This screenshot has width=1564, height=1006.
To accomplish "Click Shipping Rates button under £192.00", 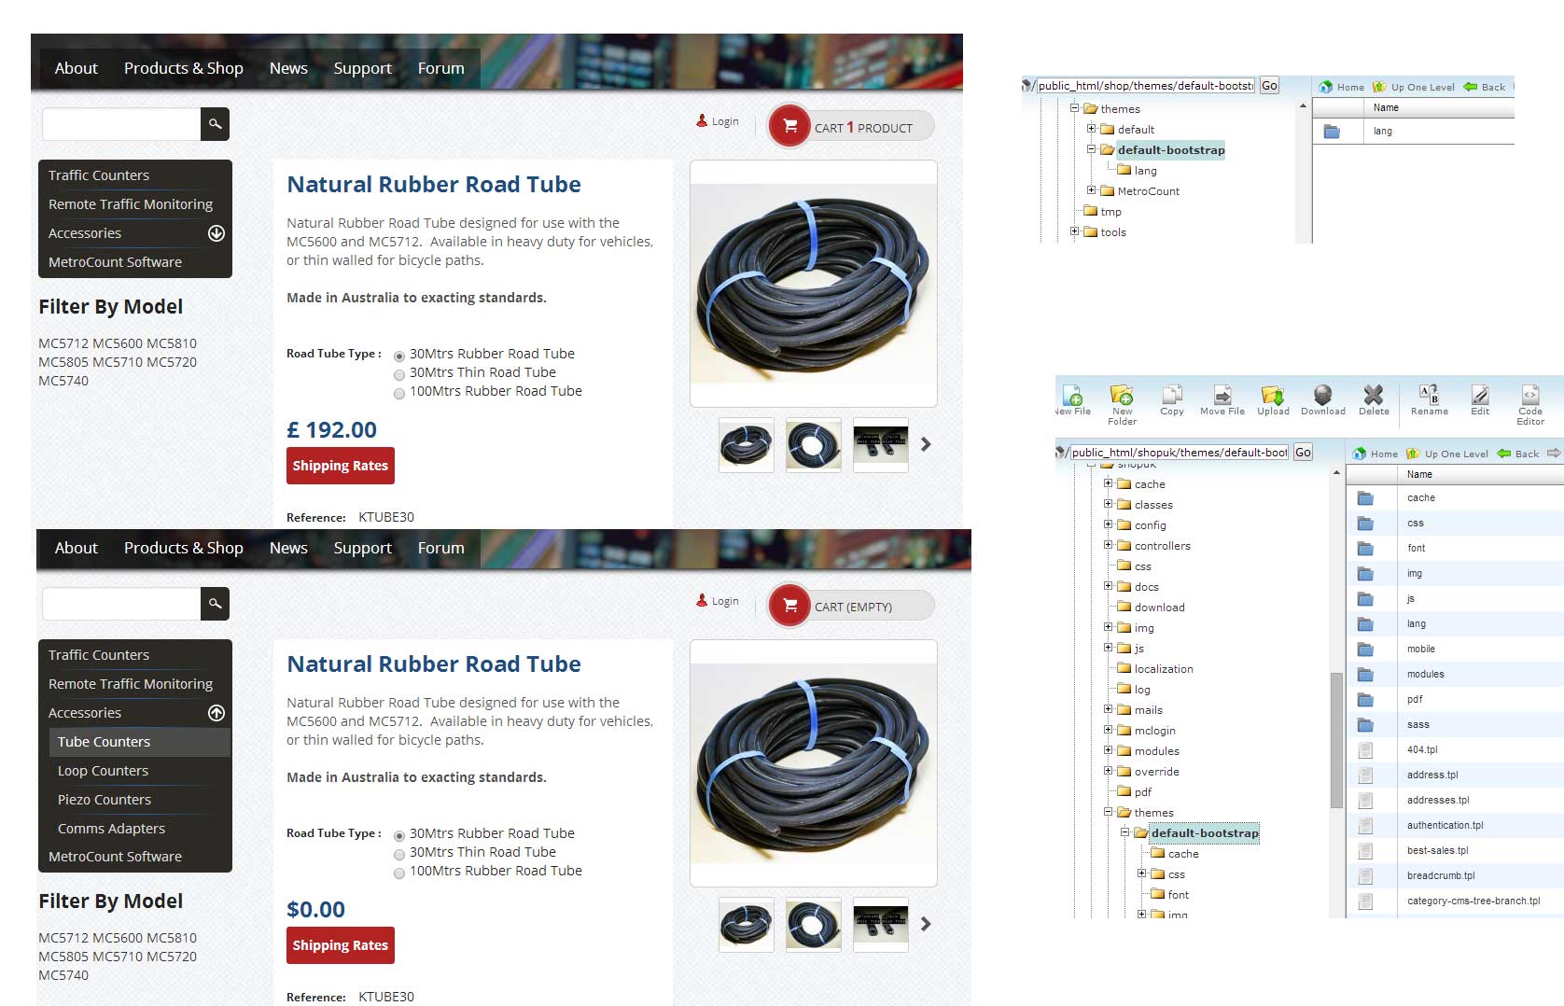I will coord(341,466).
